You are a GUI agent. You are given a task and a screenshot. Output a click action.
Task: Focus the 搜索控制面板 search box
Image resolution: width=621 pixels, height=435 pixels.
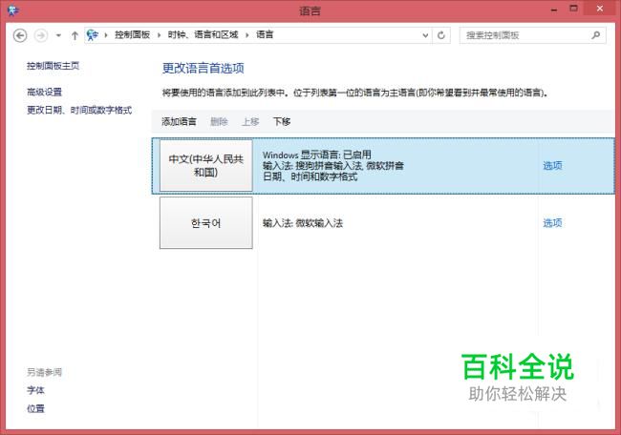pyautogui.click(x=532, y=35)
